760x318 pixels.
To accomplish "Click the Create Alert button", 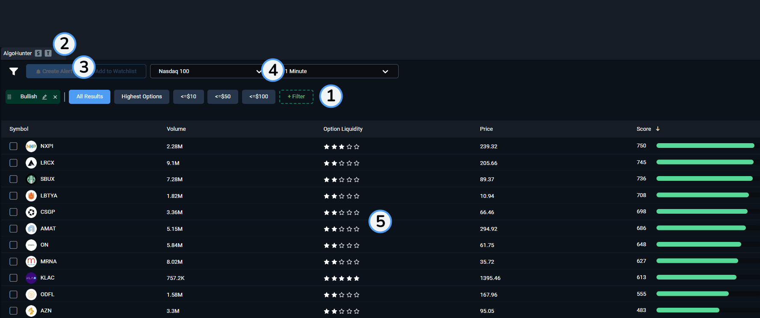I will click(54, 71).
